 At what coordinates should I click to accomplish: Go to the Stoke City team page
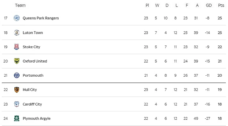coord(31,47)
